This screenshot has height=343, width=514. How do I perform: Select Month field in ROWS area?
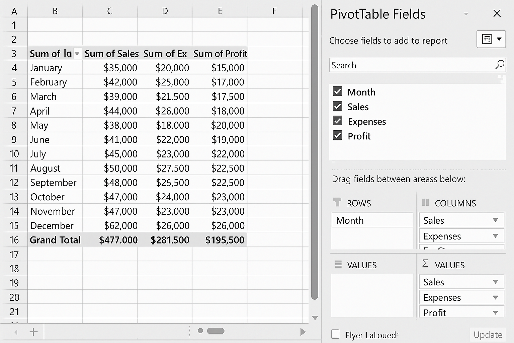point(372,220)
